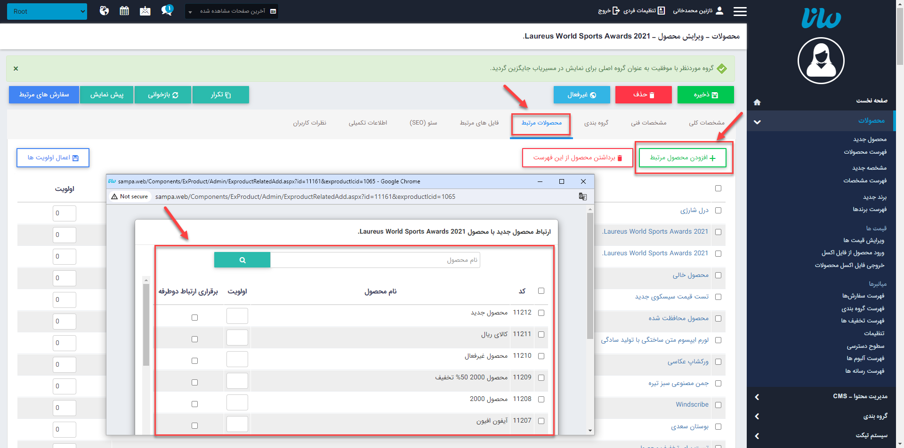Enable two-way relation for product 11211
Image resolution: width=904 pixels, height=448 pixels.
(x=194, y=339)
